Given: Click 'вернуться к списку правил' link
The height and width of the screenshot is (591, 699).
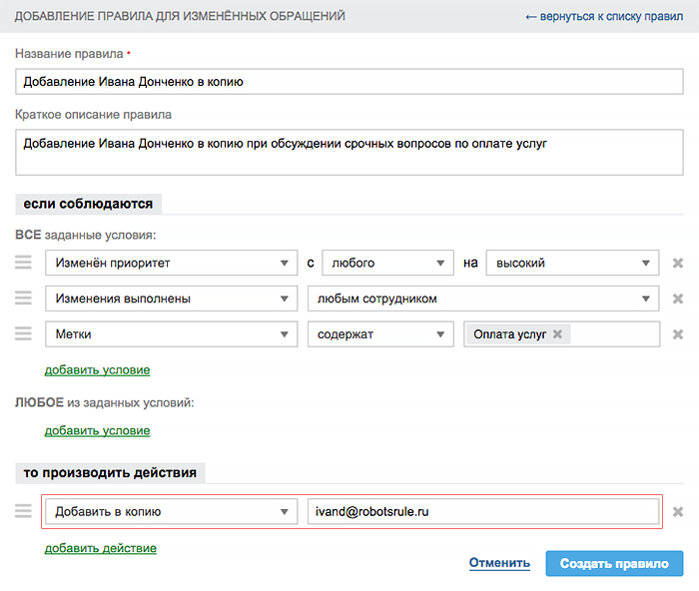Looking at the screenshot, I should (603, 17).
